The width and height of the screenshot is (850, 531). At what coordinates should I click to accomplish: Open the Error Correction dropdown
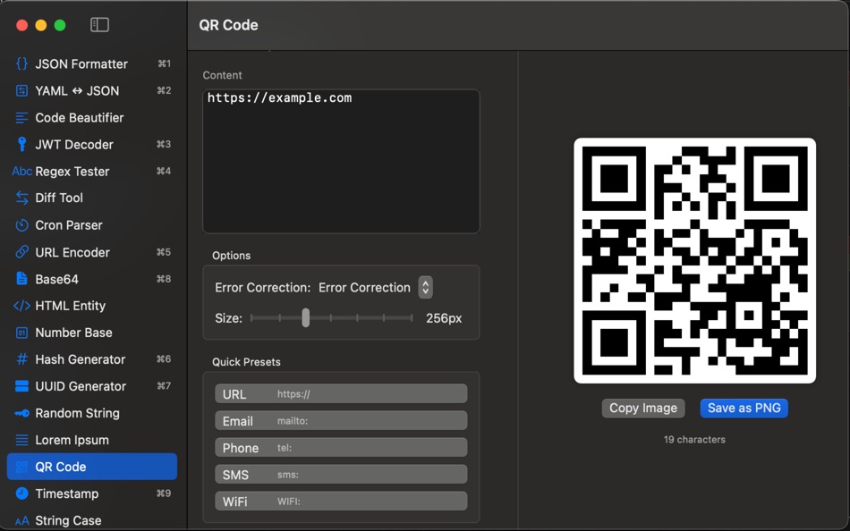click(425, 287)
